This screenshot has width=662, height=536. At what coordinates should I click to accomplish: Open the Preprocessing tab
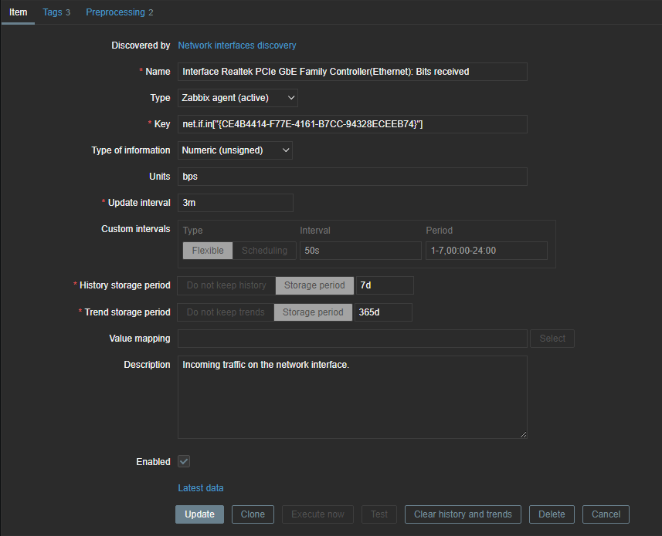click(119, 12)
